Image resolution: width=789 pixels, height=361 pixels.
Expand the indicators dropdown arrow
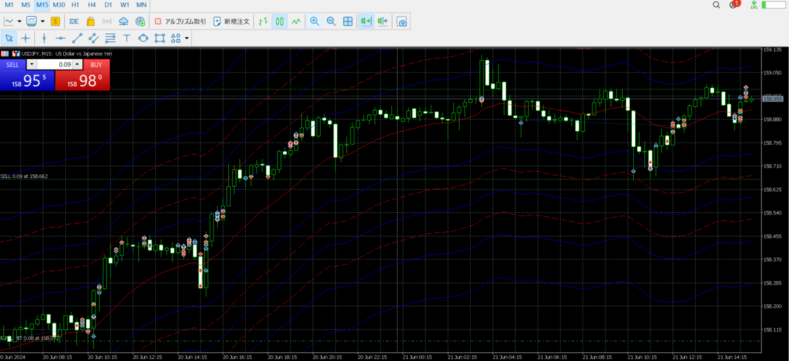(42, 21)
